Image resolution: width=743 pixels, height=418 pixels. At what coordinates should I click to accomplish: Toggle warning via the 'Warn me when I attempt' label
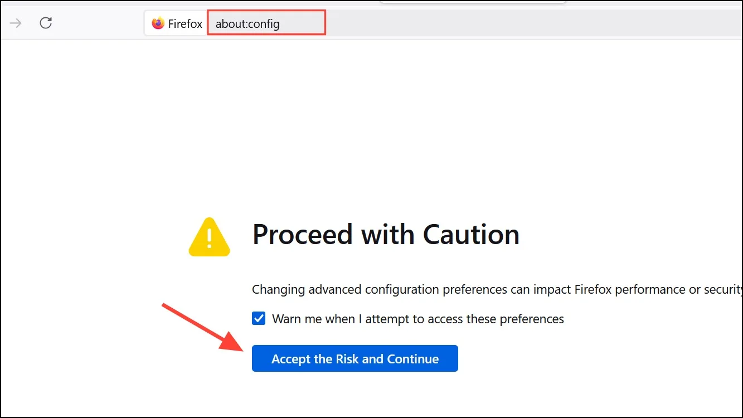point(339,319)
